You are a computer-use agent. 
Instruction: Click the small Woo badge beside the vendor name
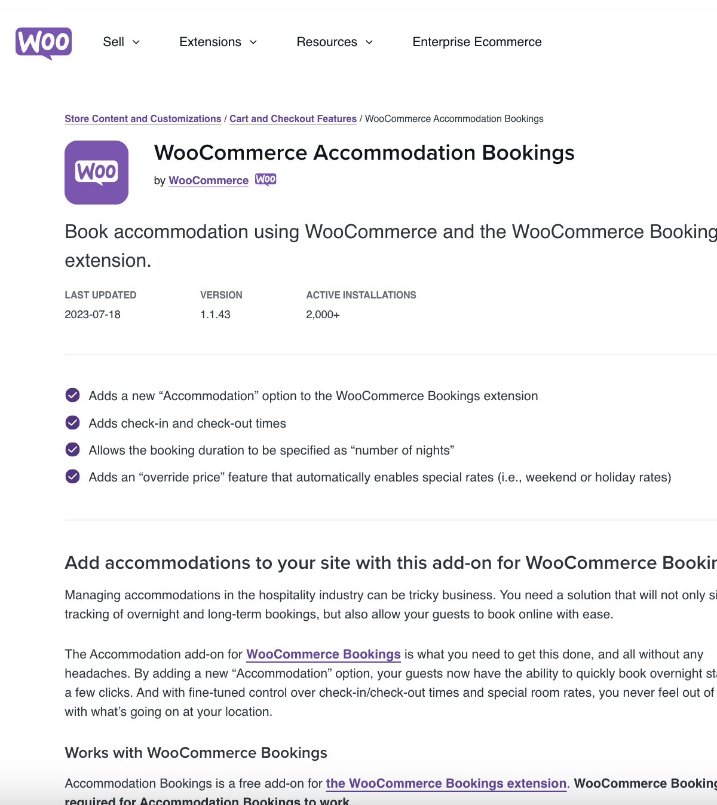(265, 179)
